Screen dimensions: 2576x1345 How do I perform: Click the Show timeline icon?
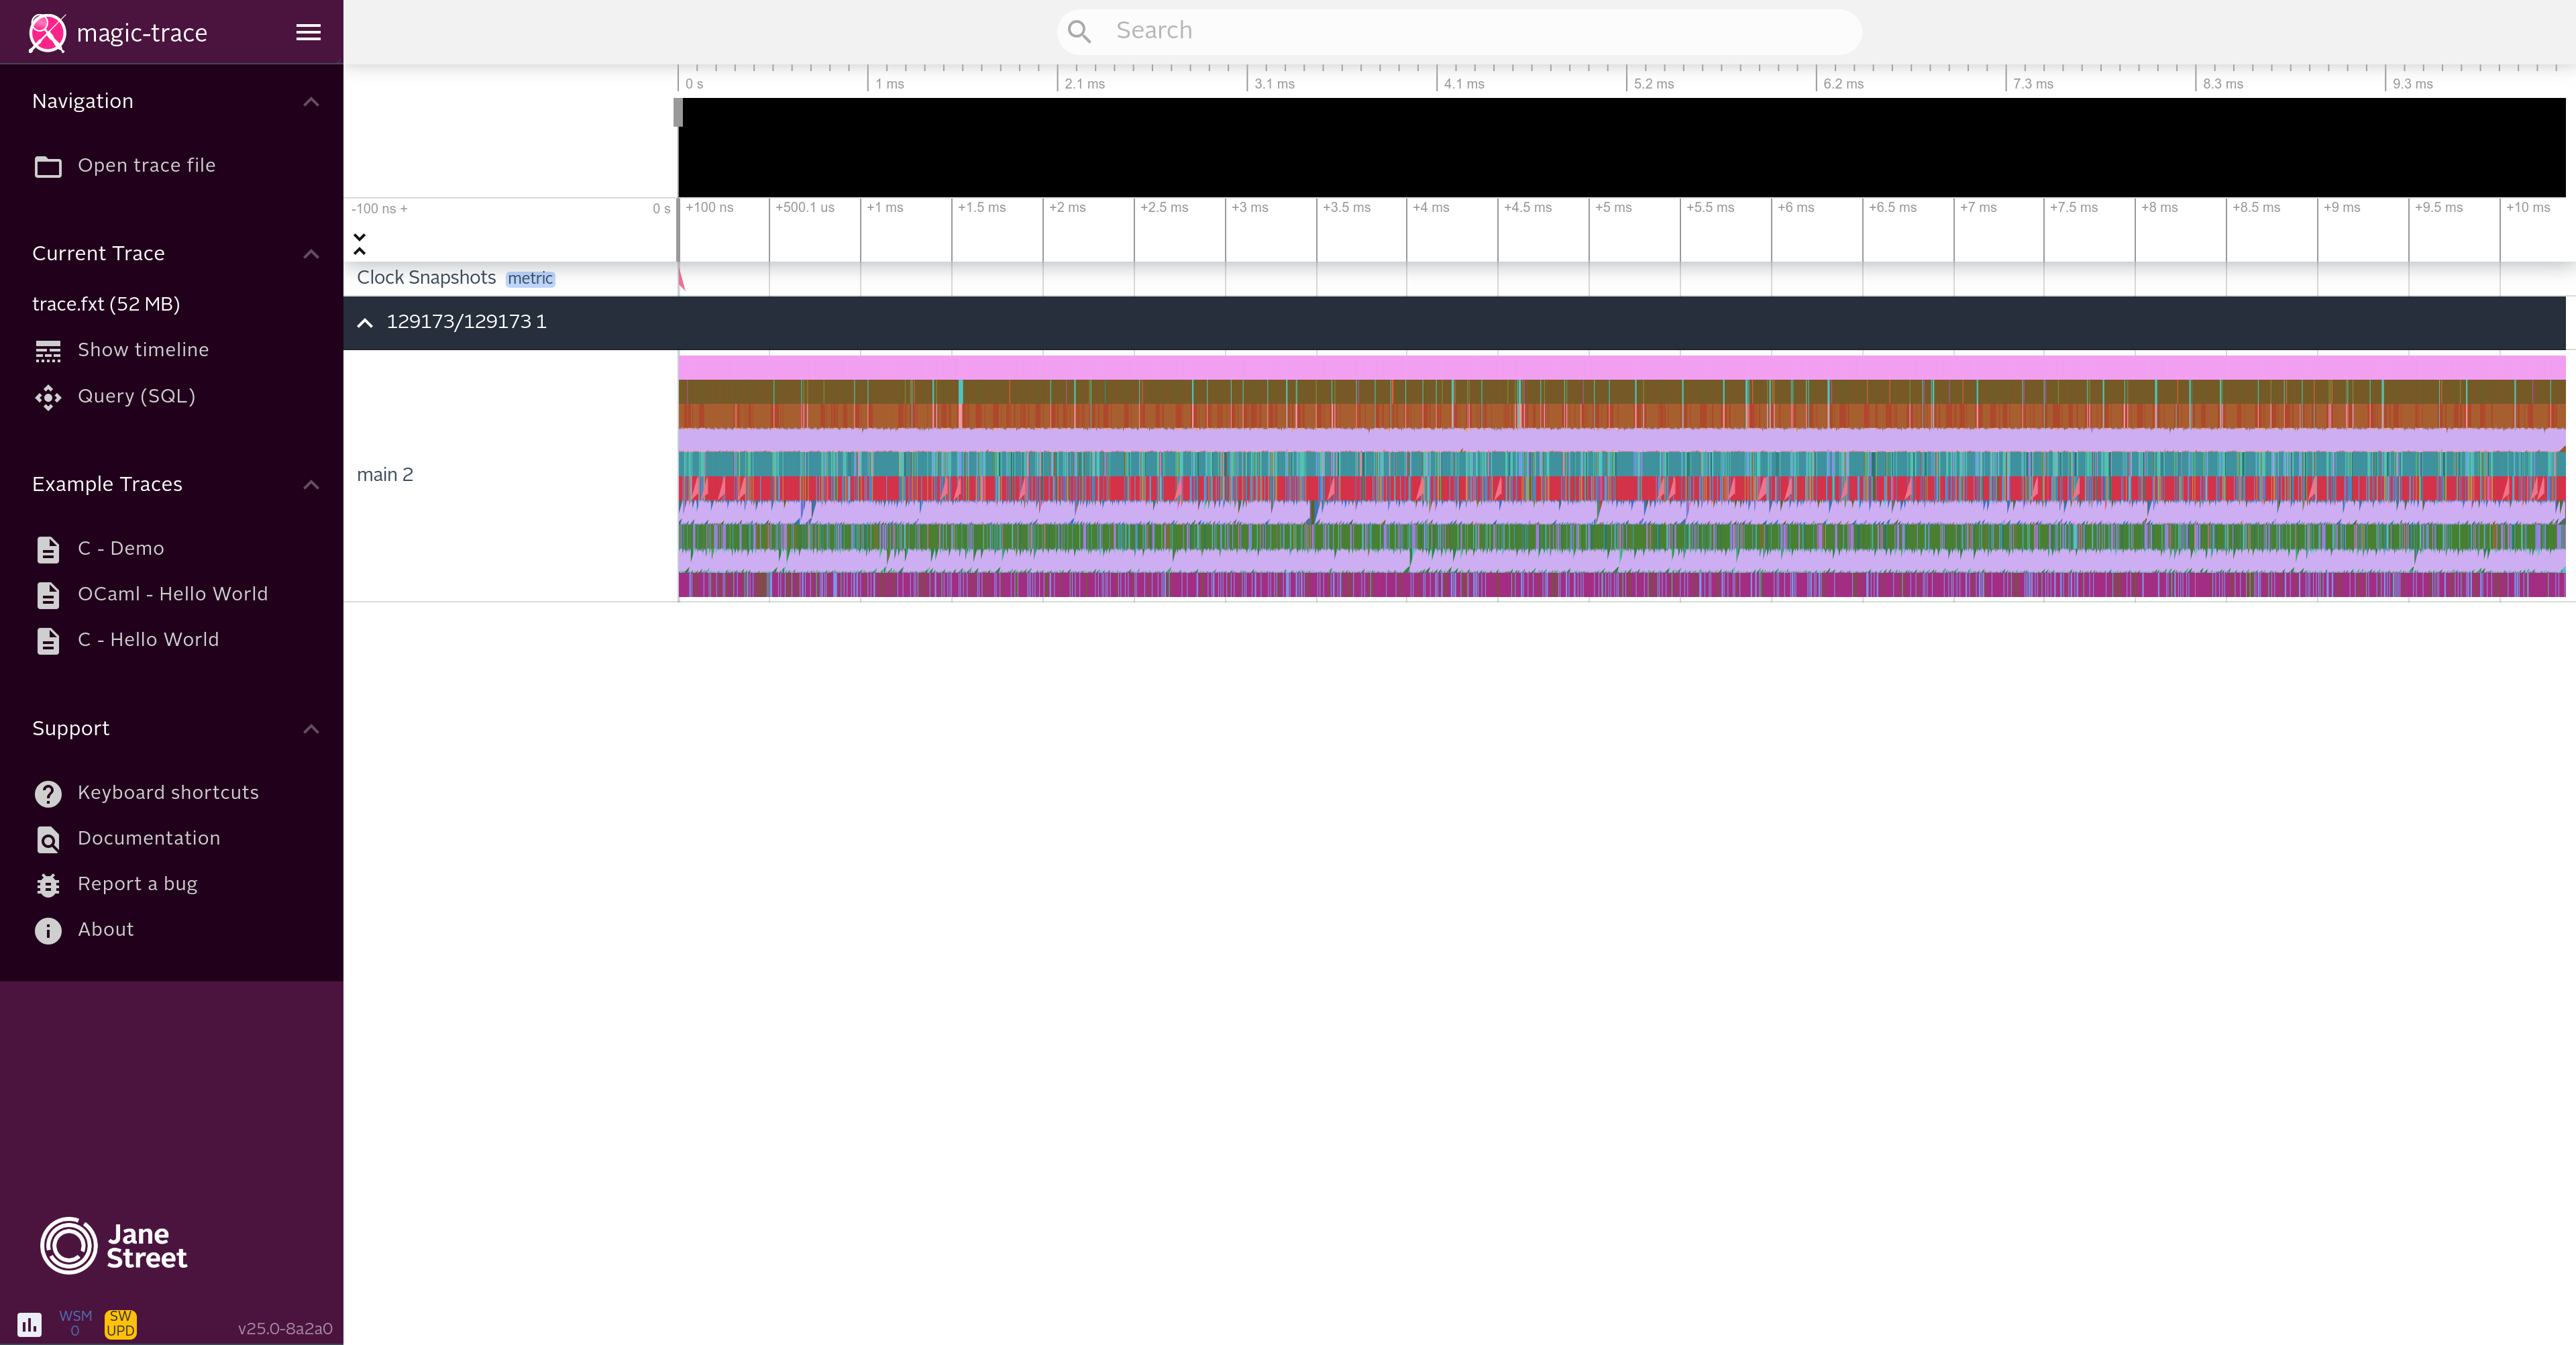[48, 351]
